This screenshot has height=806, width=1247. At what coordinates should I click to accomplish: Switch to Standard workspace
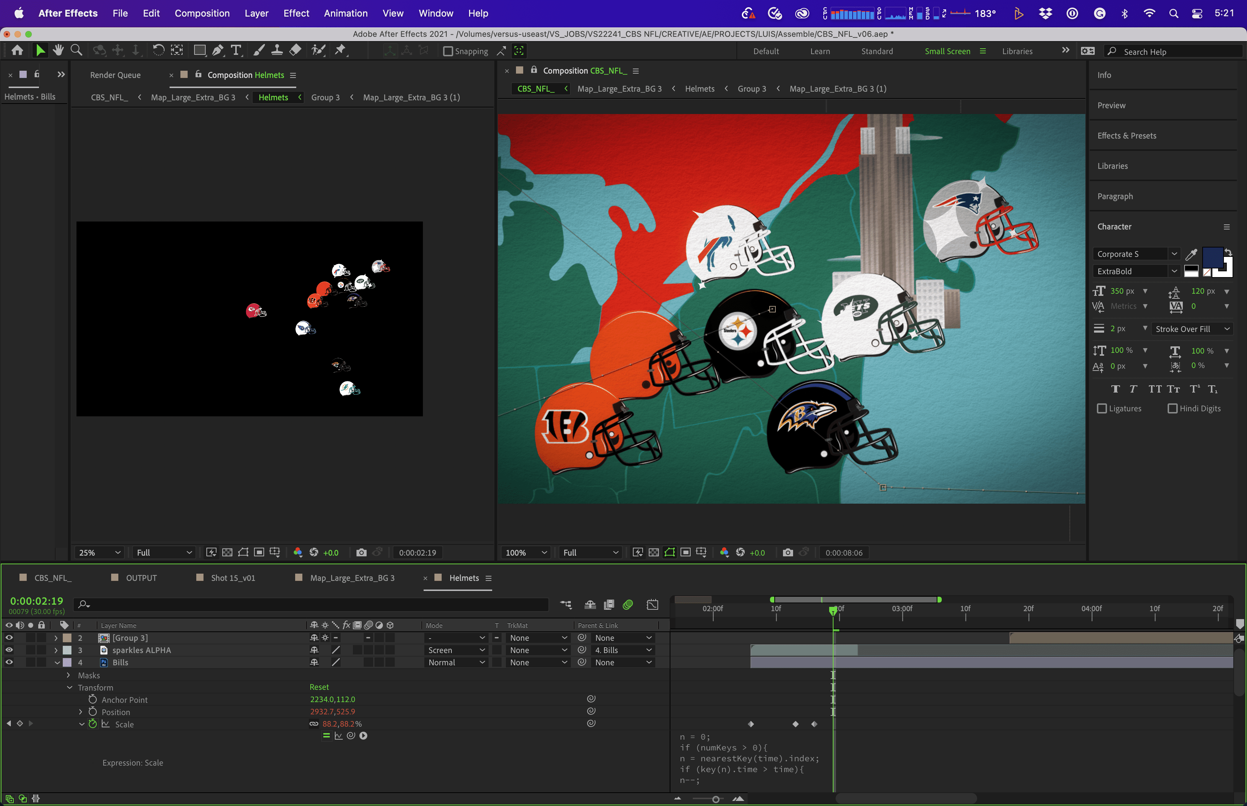(x=877, y=51)
